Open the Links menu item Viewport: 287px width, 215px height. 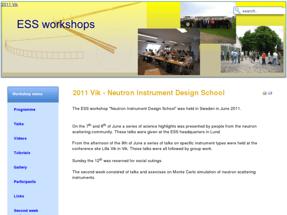pos(19,196)
